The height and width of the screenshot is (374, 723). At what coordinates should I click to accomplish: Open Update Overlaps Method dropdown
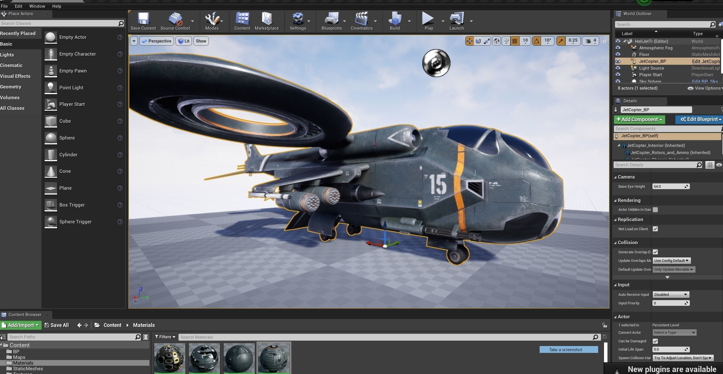pyautogui.click(x=672, y=260)
